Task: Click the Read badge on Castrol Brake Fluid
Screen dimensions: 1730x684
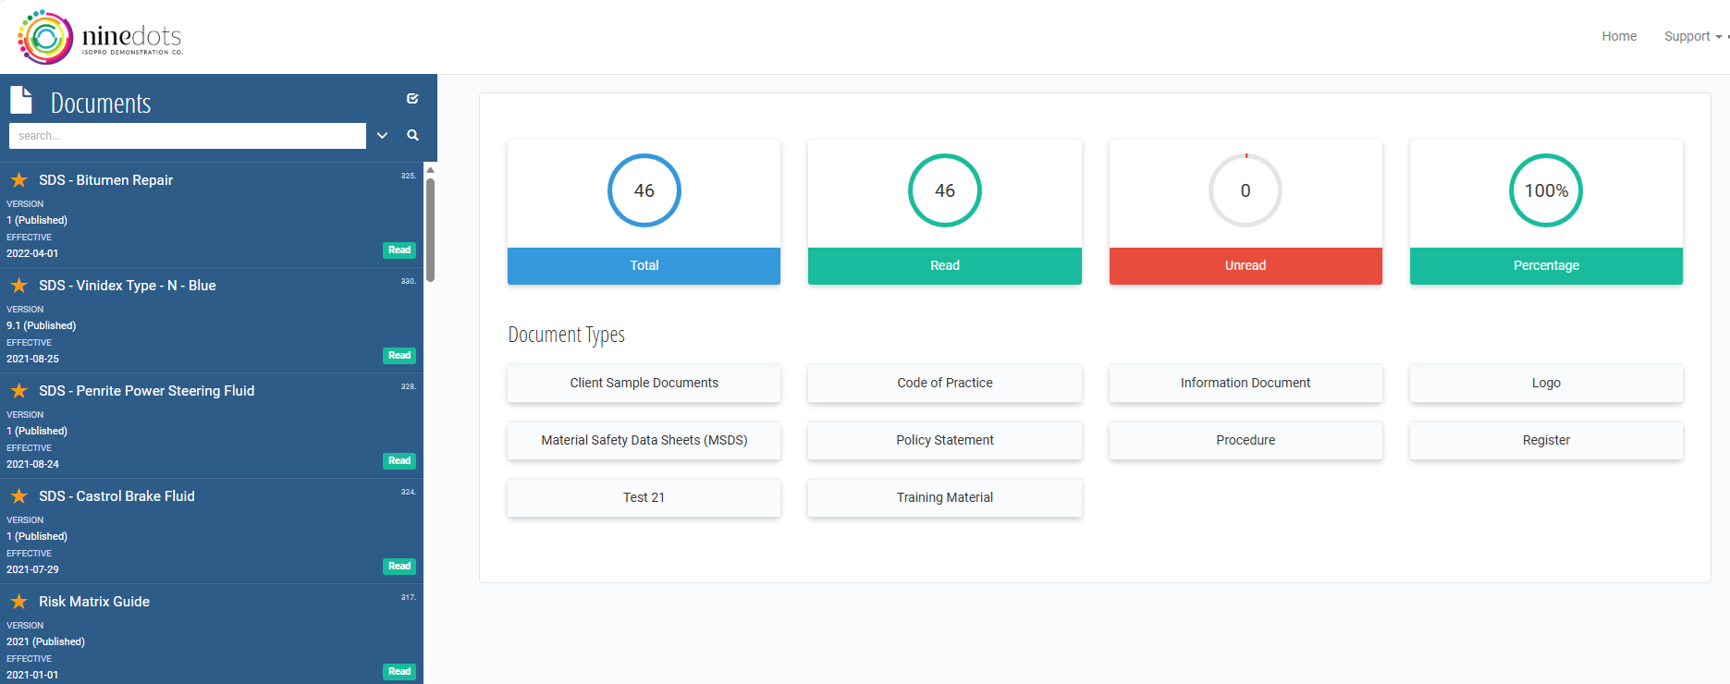Action: pos(399,567)
